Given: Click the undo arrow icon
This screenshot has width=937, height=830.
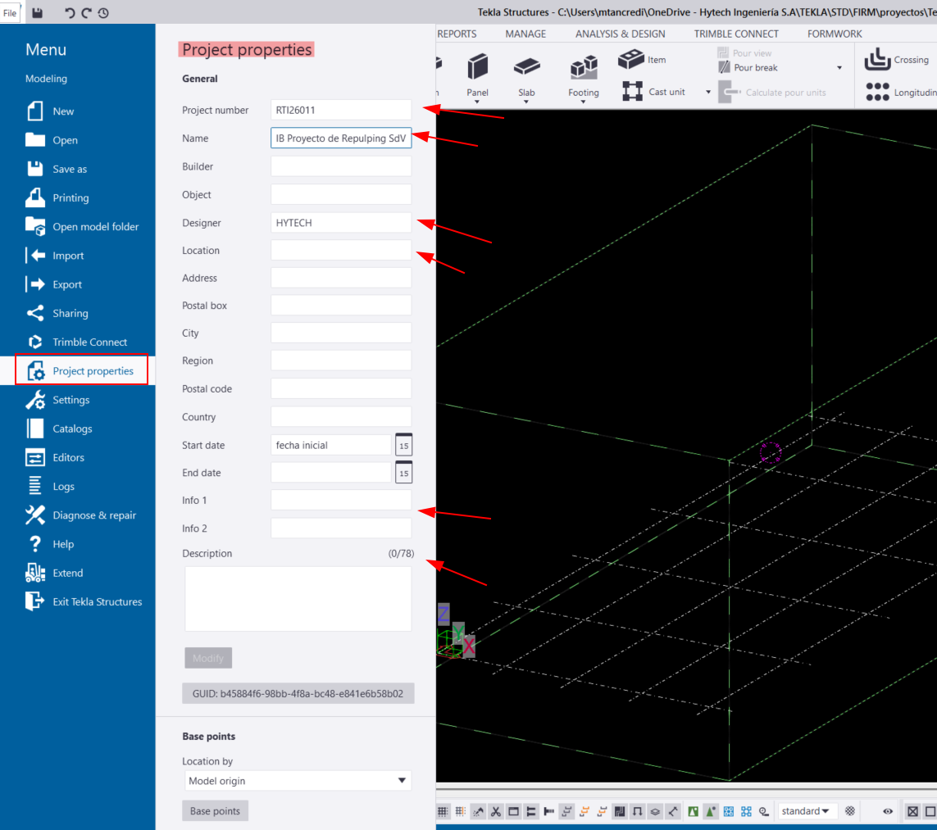Looking at the screenshot, I should tap(70, 13).
